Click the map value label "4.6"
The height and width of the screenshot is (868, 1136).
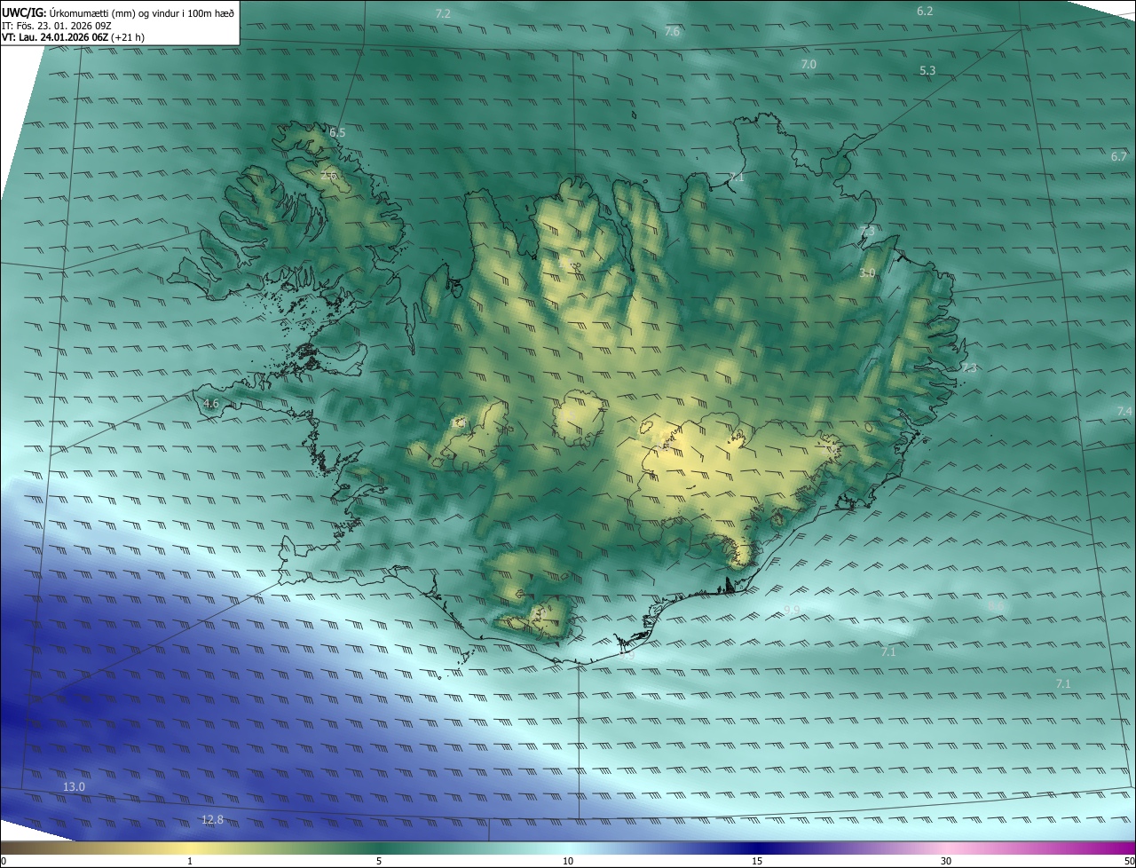coord(211,403)
